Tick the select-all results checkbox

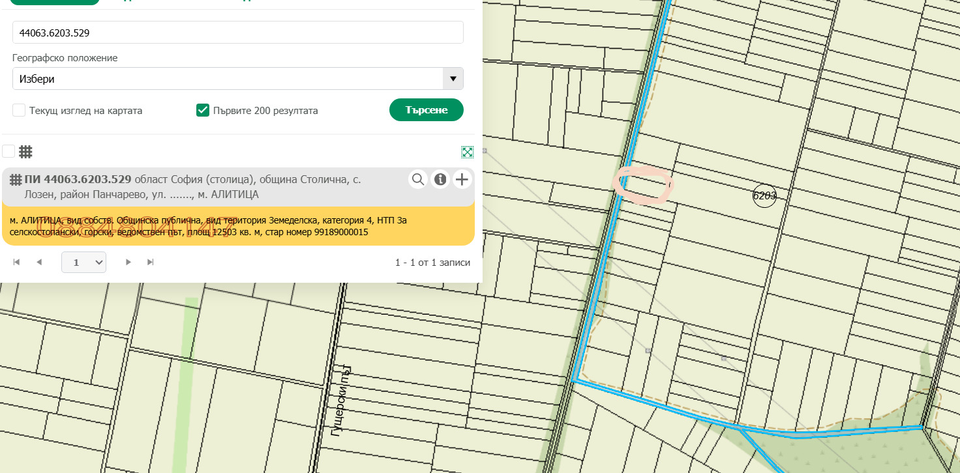click(8, 151)
